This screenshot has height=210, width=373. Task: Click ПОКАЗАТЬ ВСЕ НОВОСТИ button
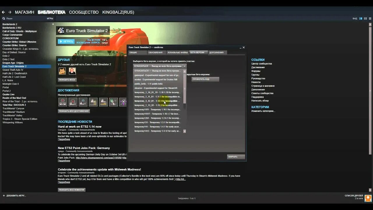[x=72, y=190]
